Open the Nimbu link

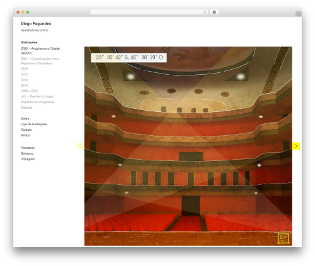[25, 135]
